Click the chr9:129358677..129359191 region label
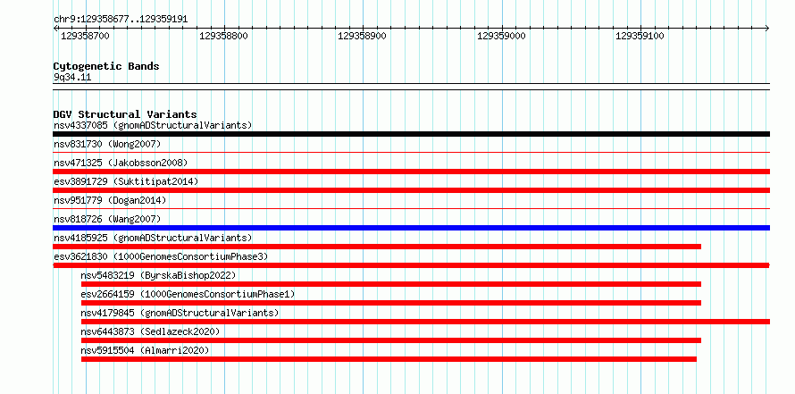Viewport: 795px width, 394px height. tap(121, 20)
